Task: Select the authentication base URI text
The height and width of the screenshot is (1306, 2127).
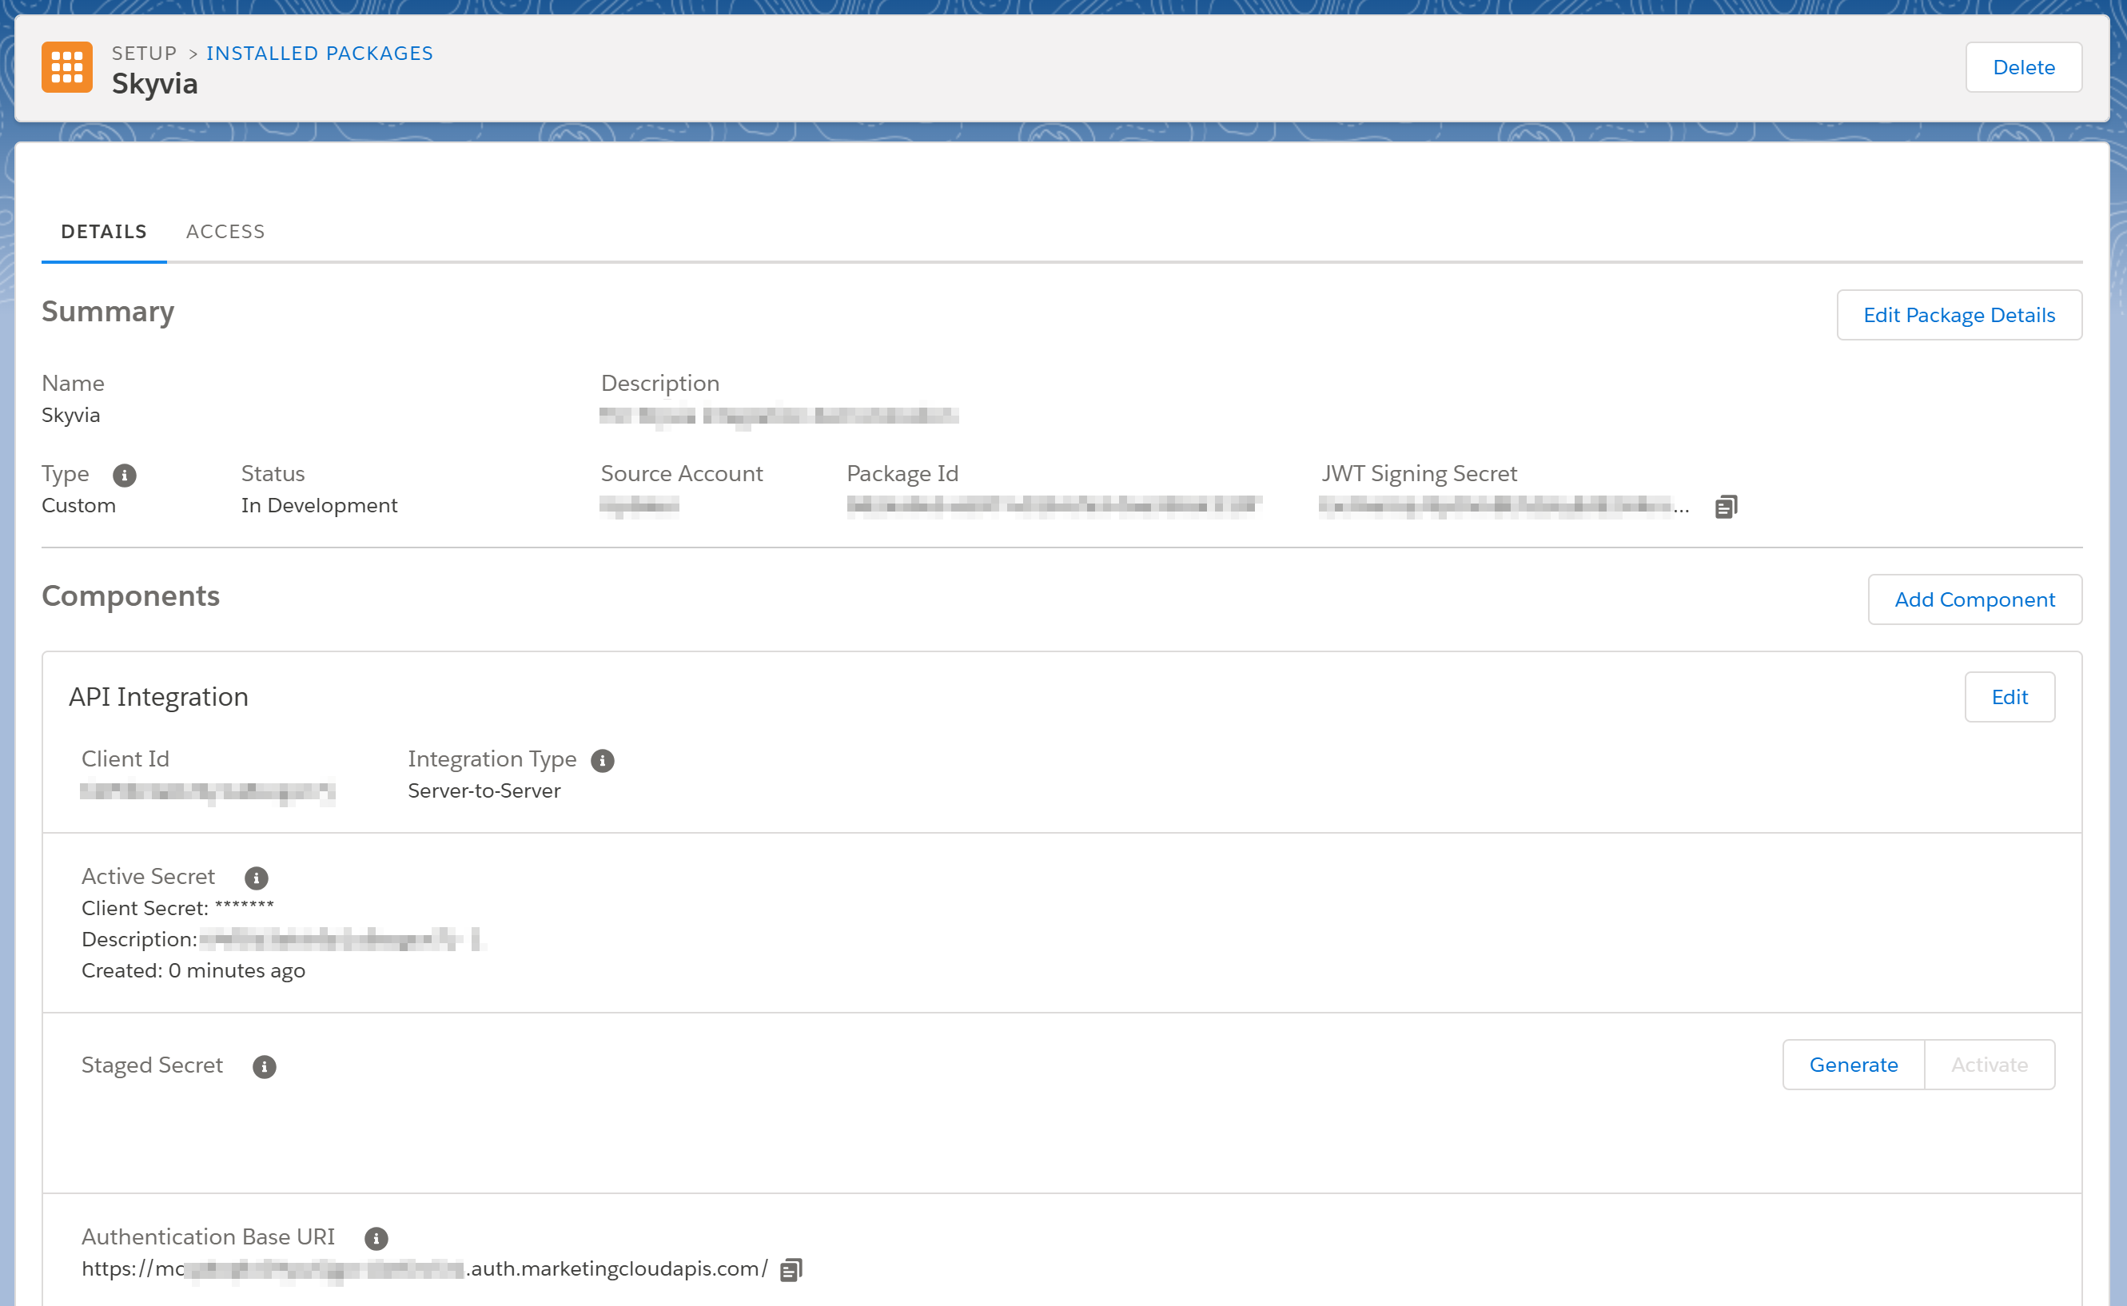Action: pos(424,1269)
